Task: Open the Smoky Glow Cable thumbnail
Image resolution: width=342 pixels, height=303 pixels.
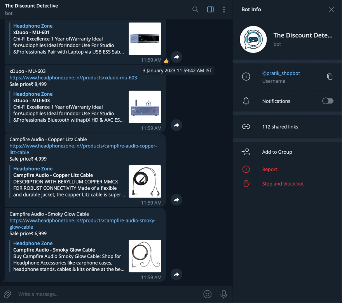Action: pyautogui.click(x=145, y=256)
